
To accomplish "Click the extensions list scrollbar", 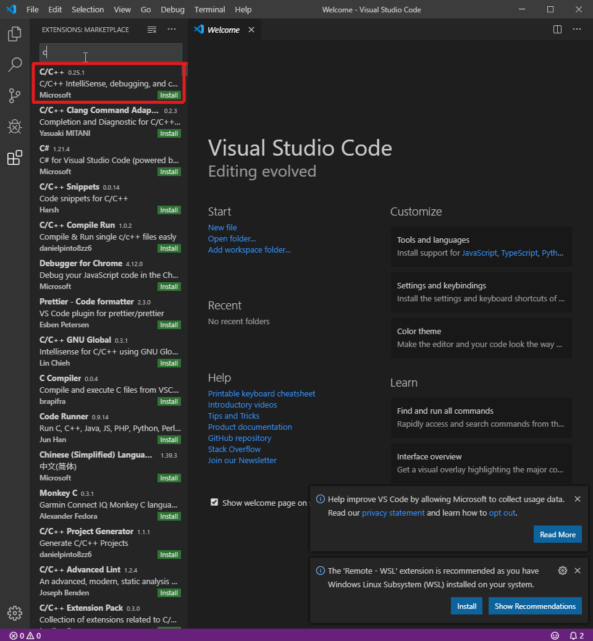I will pos(185,70).
